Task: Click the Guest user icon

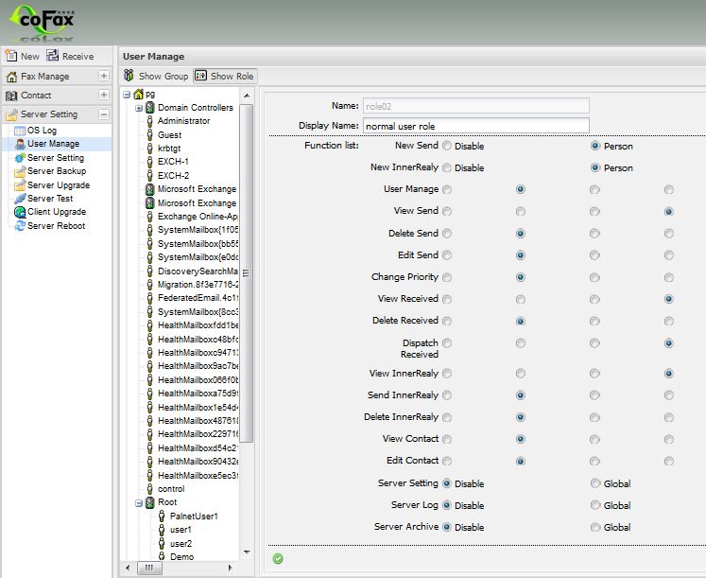Action: coord(150,134)
